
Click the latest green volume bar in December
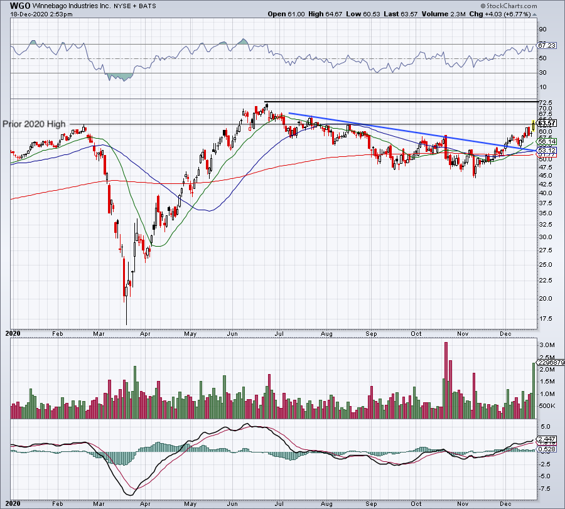tap(534, 391)
